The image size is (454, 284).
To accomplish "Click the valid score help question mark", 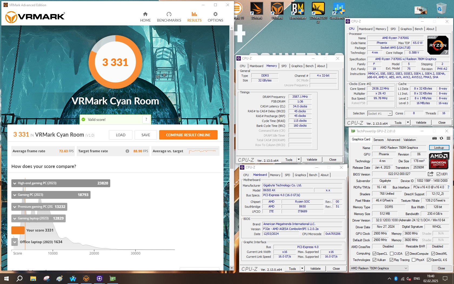I will 146,119.
